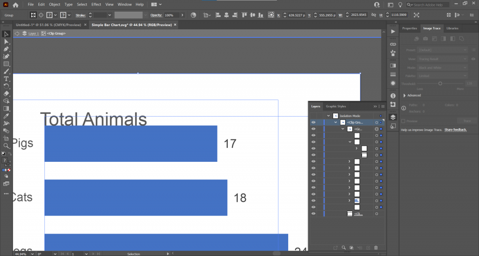Click exit isolation mode back arrow

point(17,34)
